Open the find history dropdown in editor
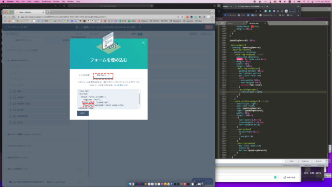332x187 pixels. [283, 161]
